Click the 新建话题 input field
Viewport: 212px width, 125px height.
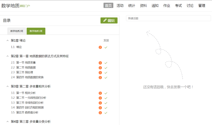[x=168, y=18]
